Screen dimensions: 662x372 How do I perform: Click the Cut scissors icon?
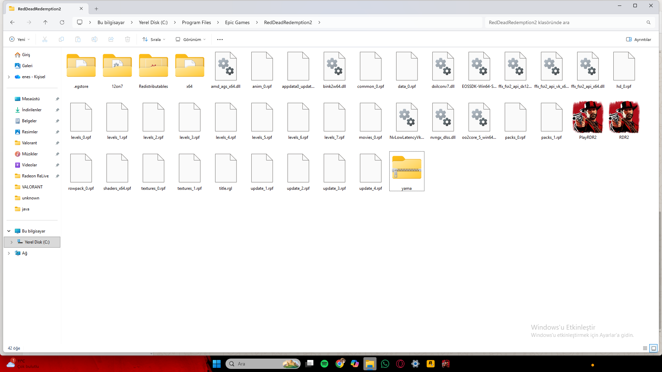pos(45,39)
